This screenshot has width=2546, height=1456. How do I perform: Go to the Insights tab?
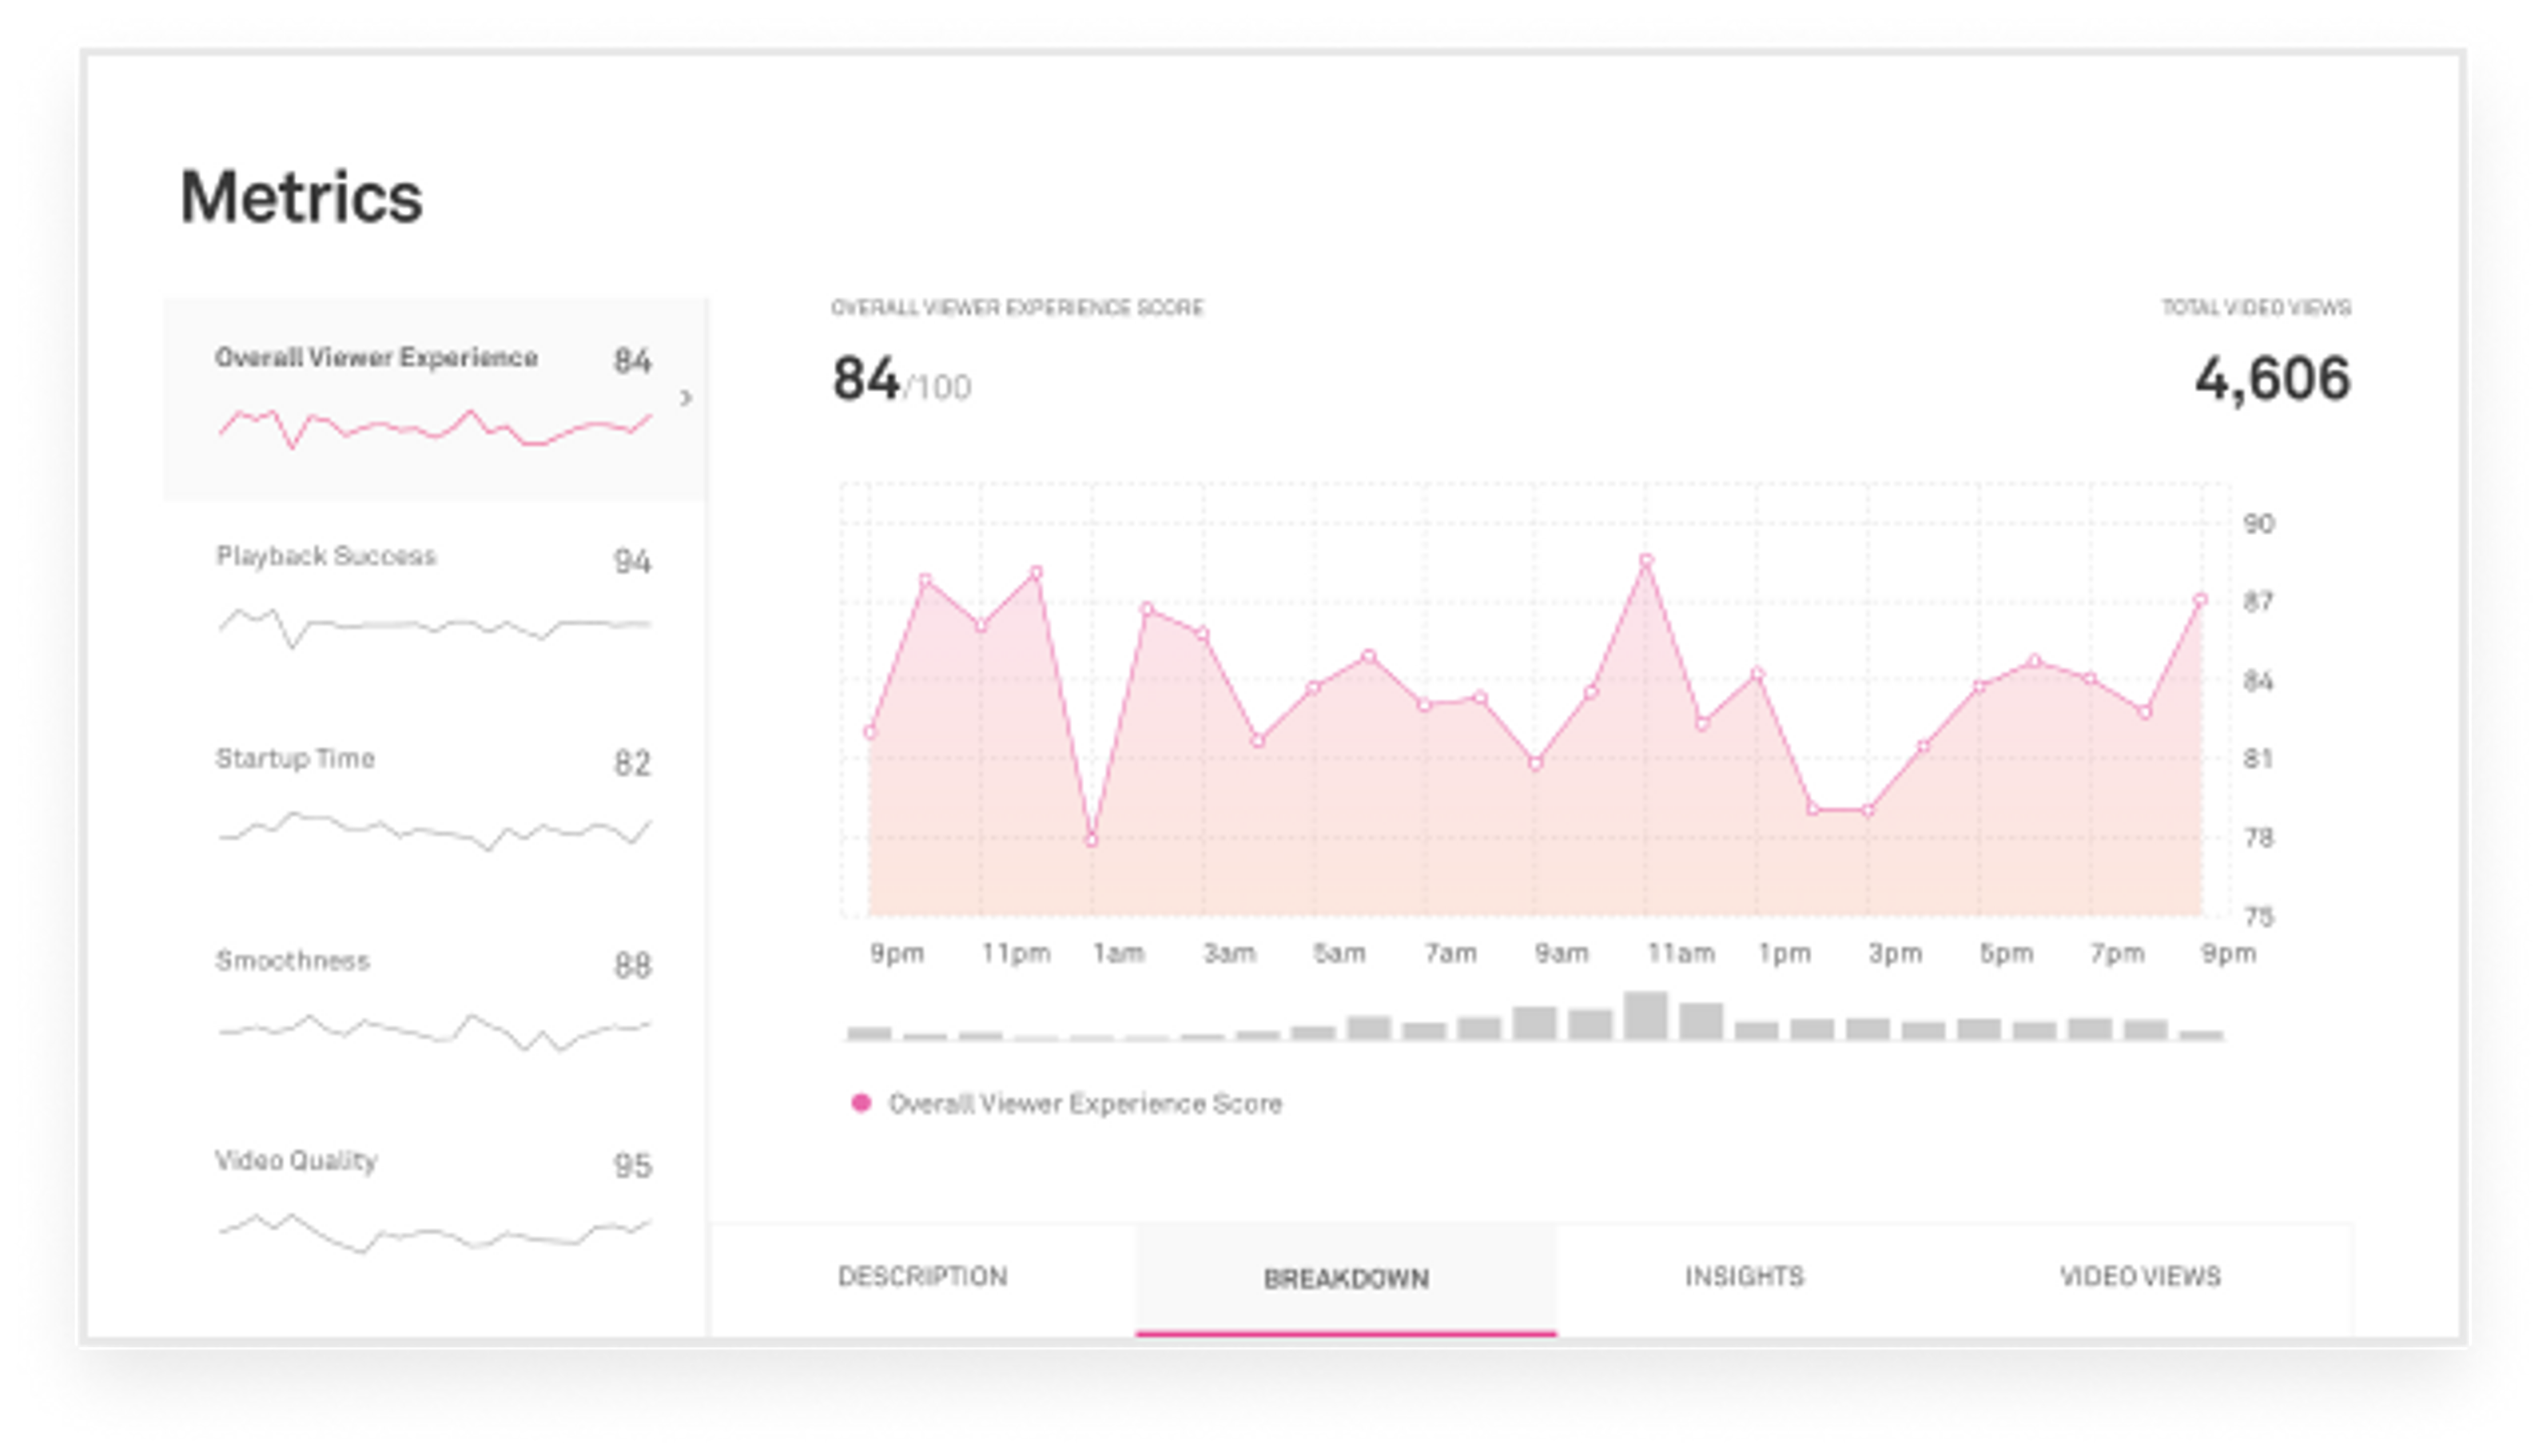coord(1744,1277)
